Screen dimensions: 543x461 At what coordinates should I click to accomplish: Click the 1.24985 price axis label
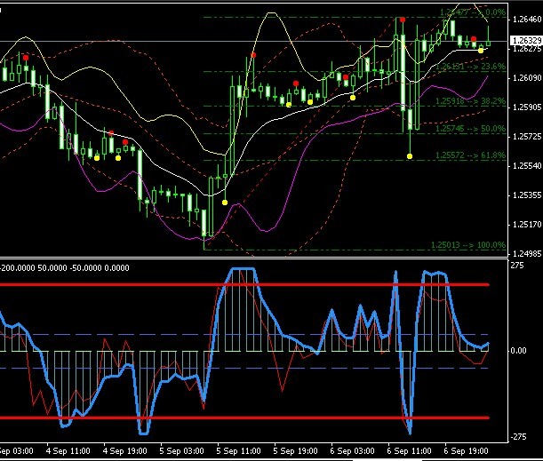pyautogui.click(x=527, y=254)
